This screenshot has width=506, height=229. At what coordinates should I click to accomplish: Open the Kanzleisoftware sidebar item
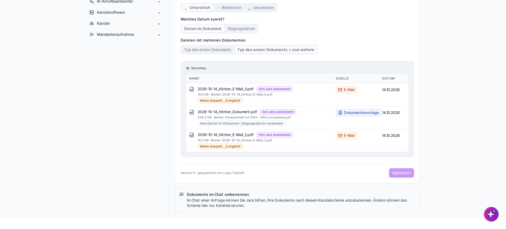point(125,12)
